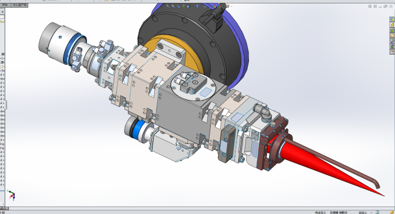Click the fully defined status text

click(x=320, y=212)
